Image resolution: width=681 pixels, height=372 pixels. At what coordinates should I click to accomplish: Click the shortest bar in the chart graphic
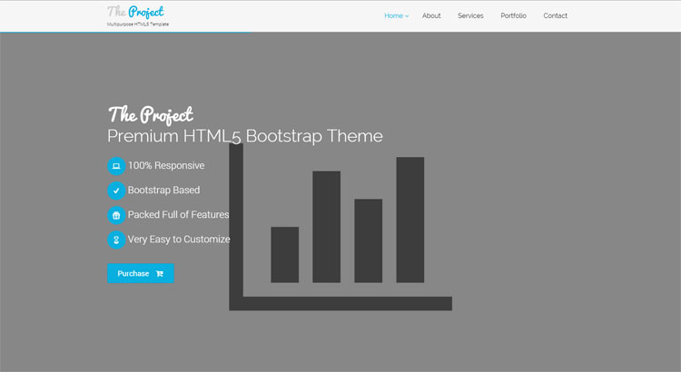(284, 254)
